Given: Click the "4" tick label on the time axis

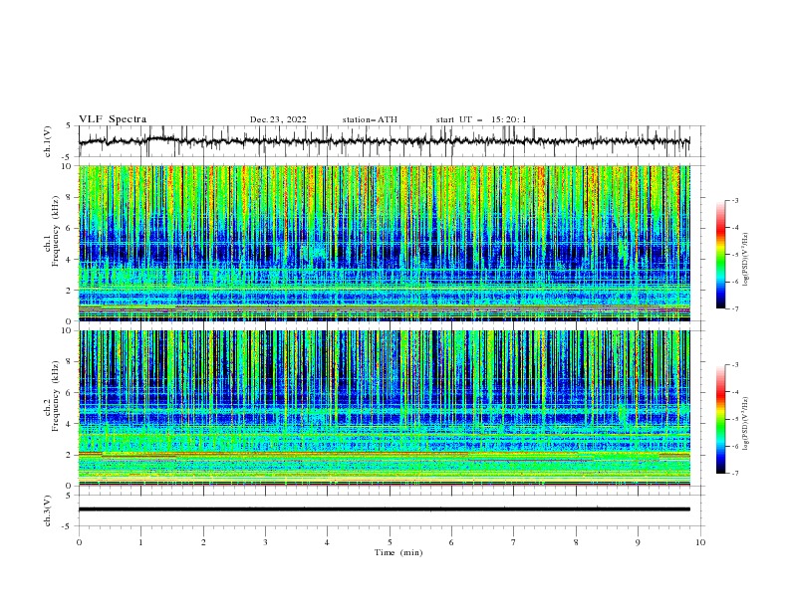Looking at the screenshot, I should click(327, 542).
